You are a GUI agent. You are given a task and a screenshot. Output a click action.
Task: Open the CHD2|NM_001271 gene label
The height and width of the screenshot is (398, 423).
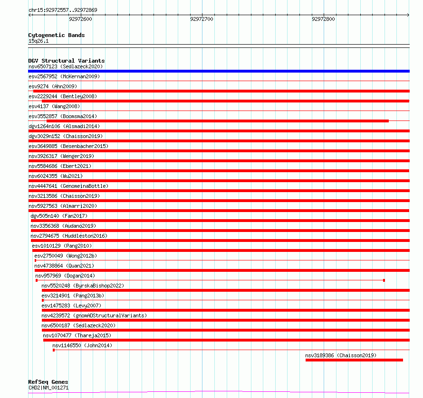click(x=48, y=388)
